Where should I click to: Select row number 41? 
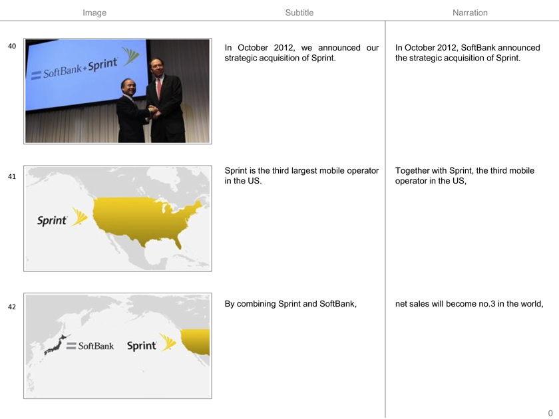(x=12, y=177)
